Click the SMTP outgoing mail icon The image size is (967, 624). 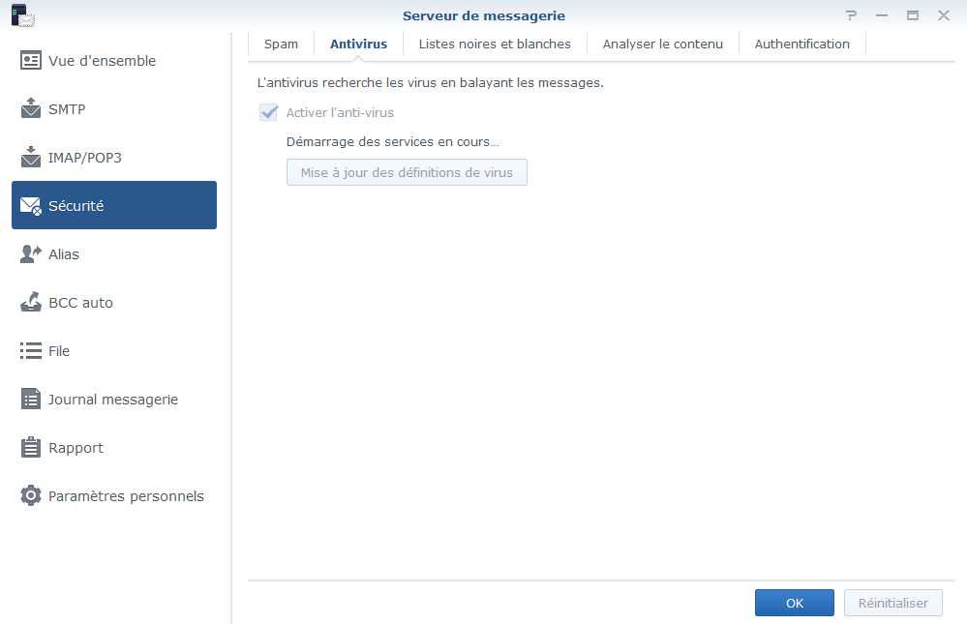tap(31, 108)
